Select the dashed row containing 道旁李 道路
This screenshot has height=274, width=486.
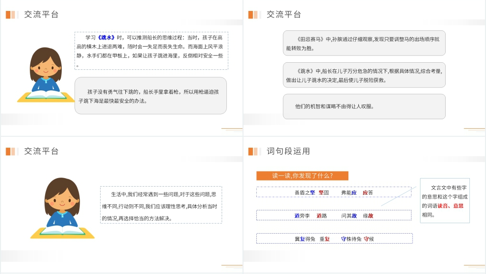[x=334, y=215]
